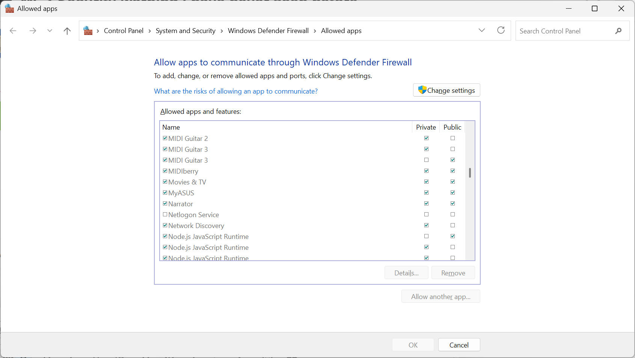This screenshot has width=635, height=358.
Task: Navigate to Control Panel breadcrumb
Action: tap(124, 31)
